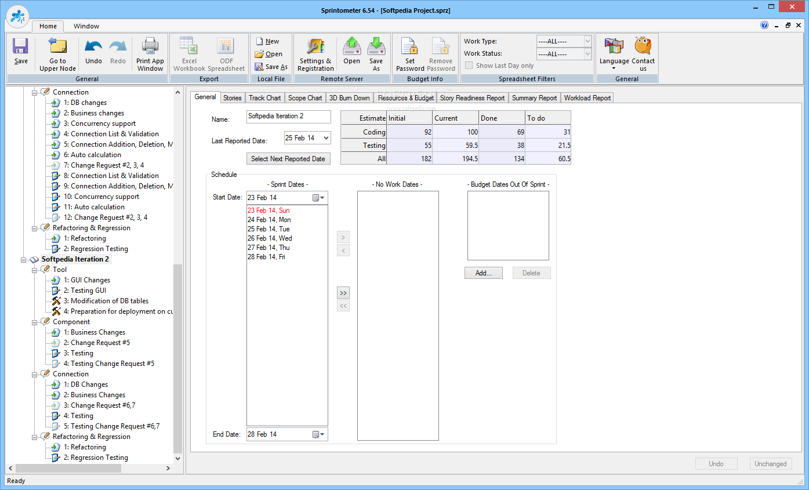Click Set Password icon
Viewport: 809px width, 490px height.
(x=410, y=46)
